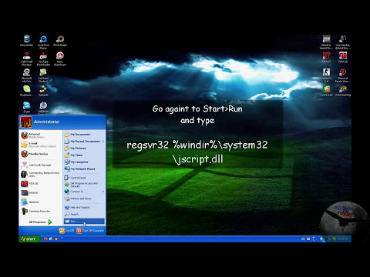Open Control Panel from Start menu
This screenshot has width=370, height=277.
84,178
